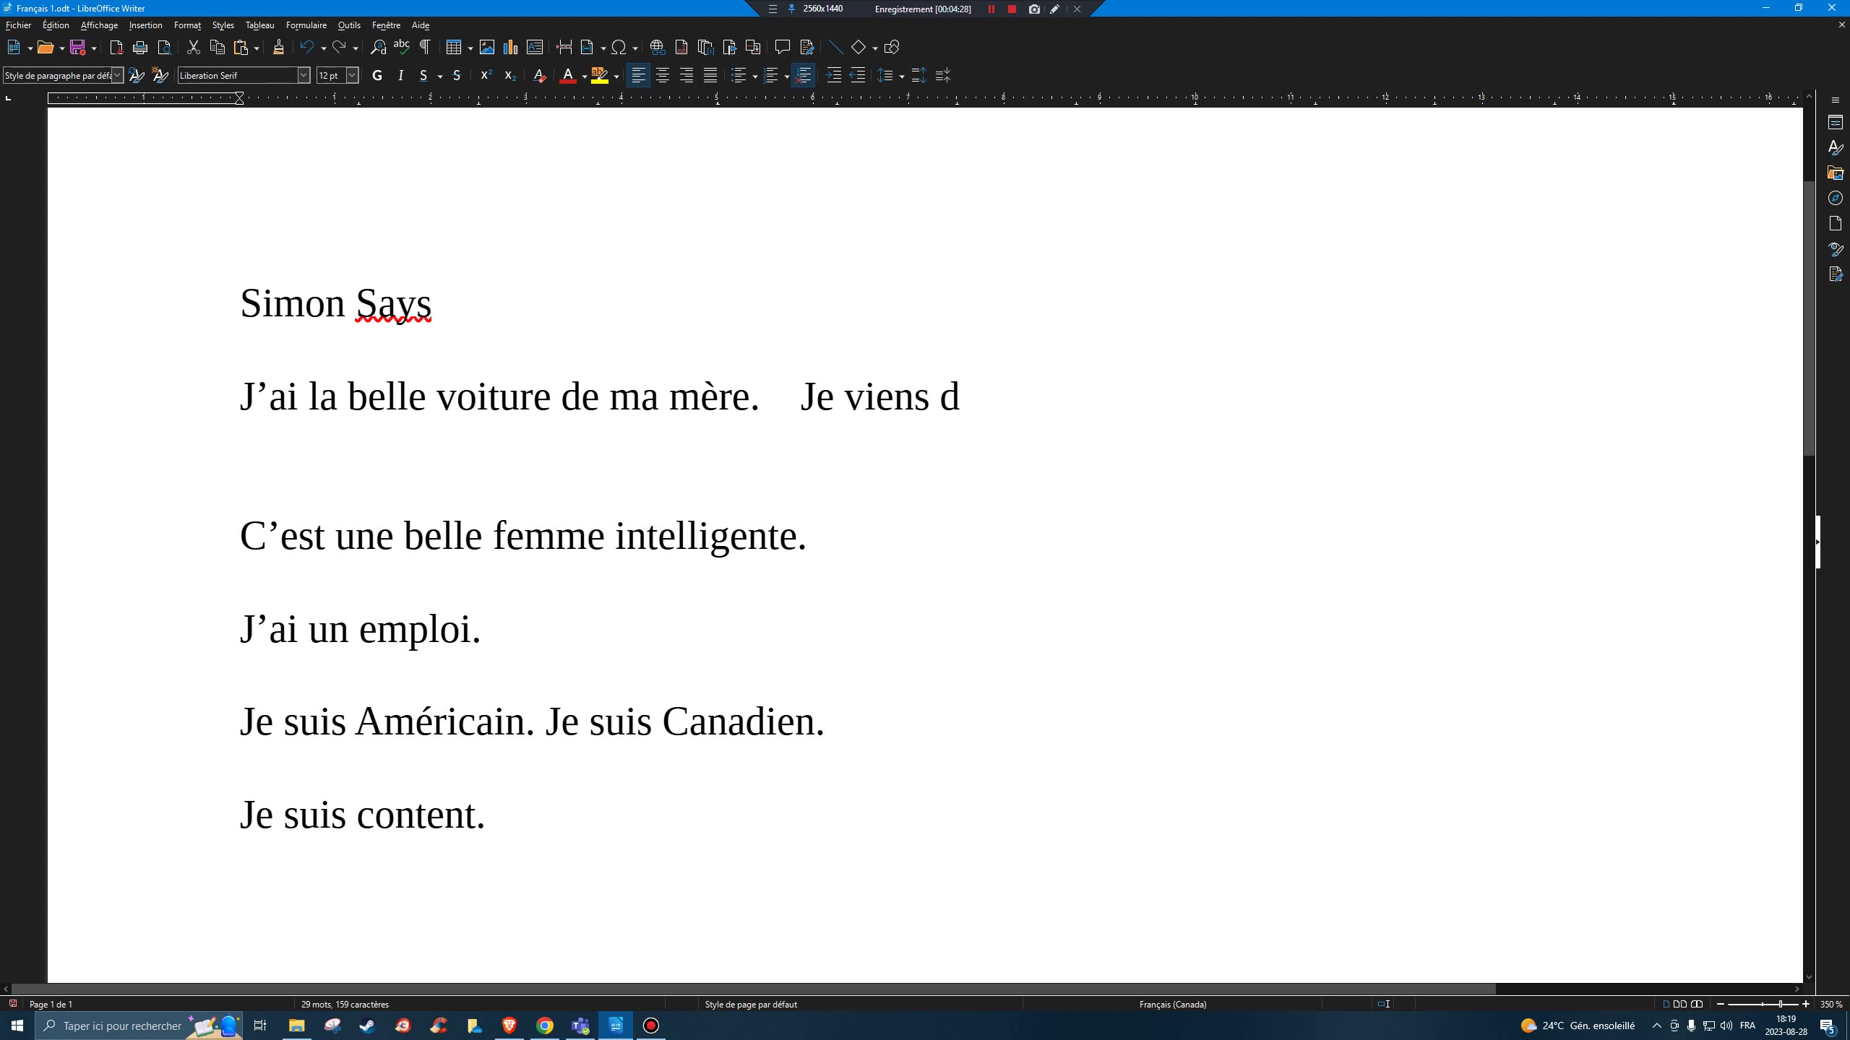Open the Properties panel in the sidebar

click(1836, 121)
